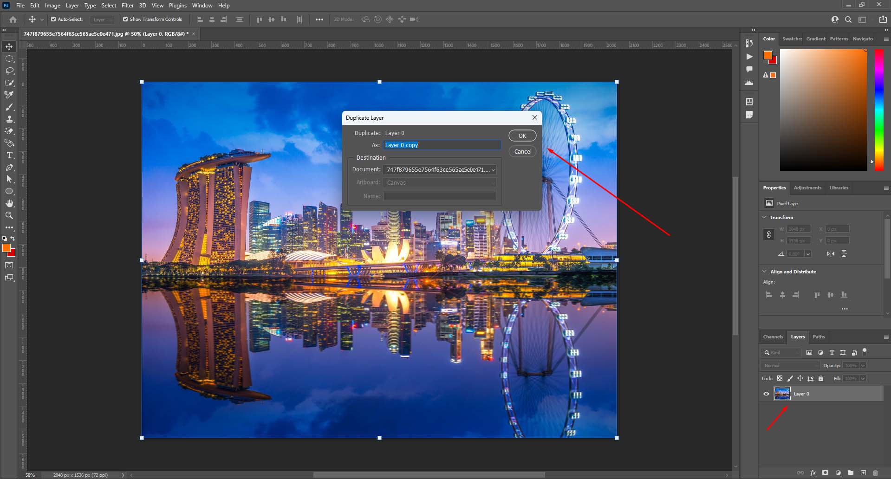The height and width of the screenshot is (479, 891).
Task: Toggle the Auto-Select checkbox
Action: [53, 19]
